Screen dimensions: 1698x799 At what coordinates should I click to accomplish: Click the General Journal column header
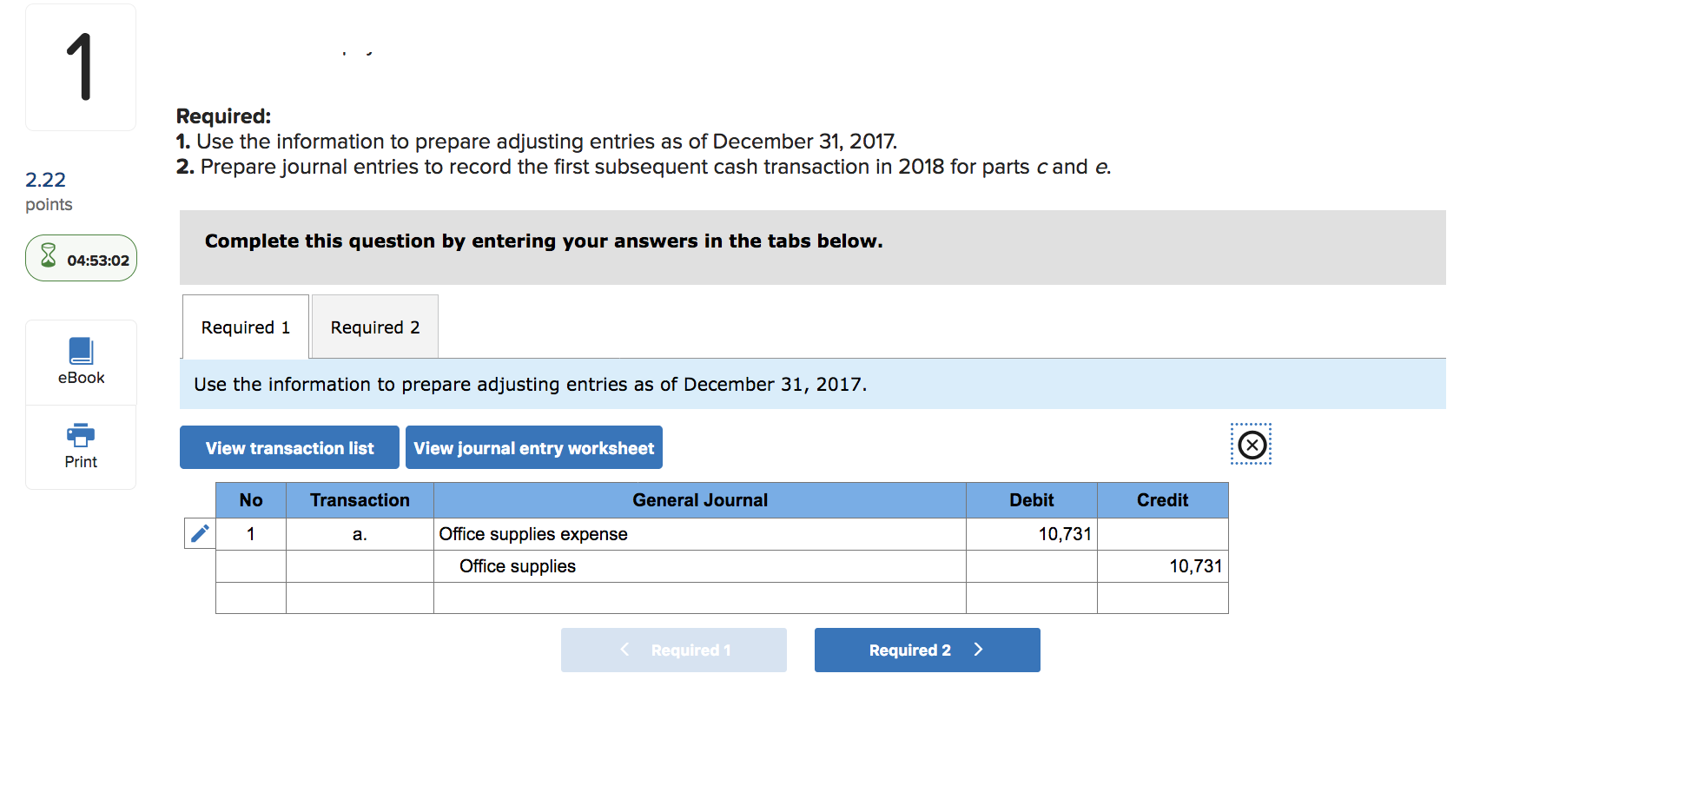pos(700,500)
